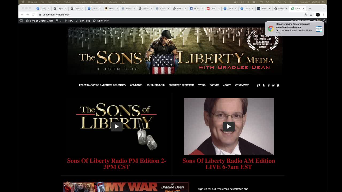342x192 pixels.
Task: Open the YouTube icon in site navigation
Action: [278, 85]
